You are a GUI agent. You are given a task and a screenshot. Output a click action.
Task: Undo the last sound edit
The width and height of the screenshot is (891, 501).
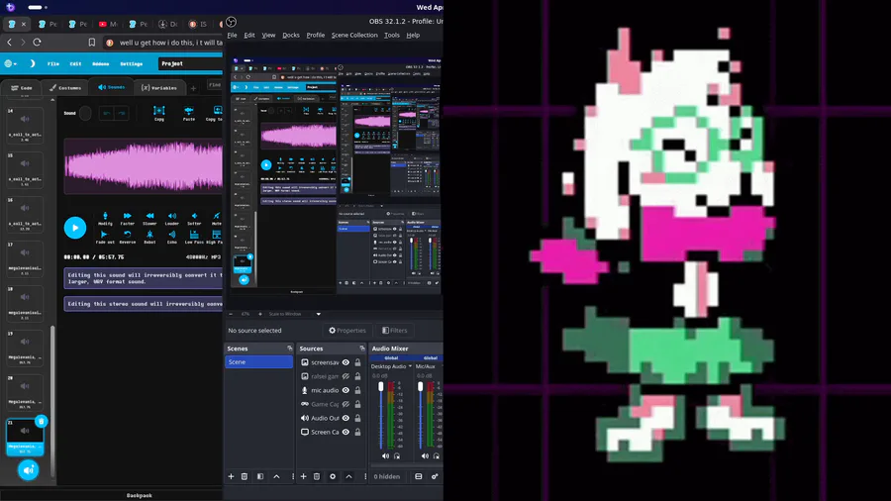pyautogui.click(x=106, y=113)
